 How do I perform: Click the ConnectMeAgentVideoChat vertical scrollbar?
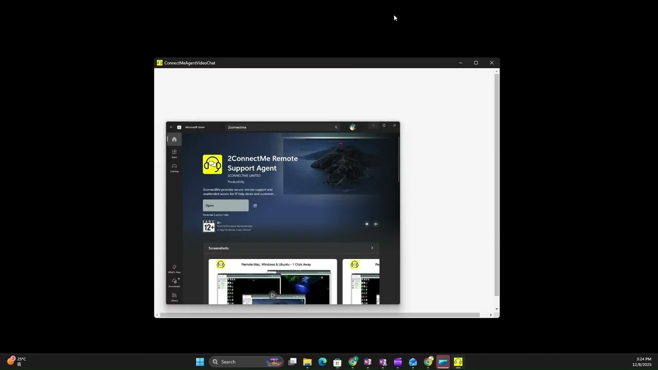coord(497,185)
